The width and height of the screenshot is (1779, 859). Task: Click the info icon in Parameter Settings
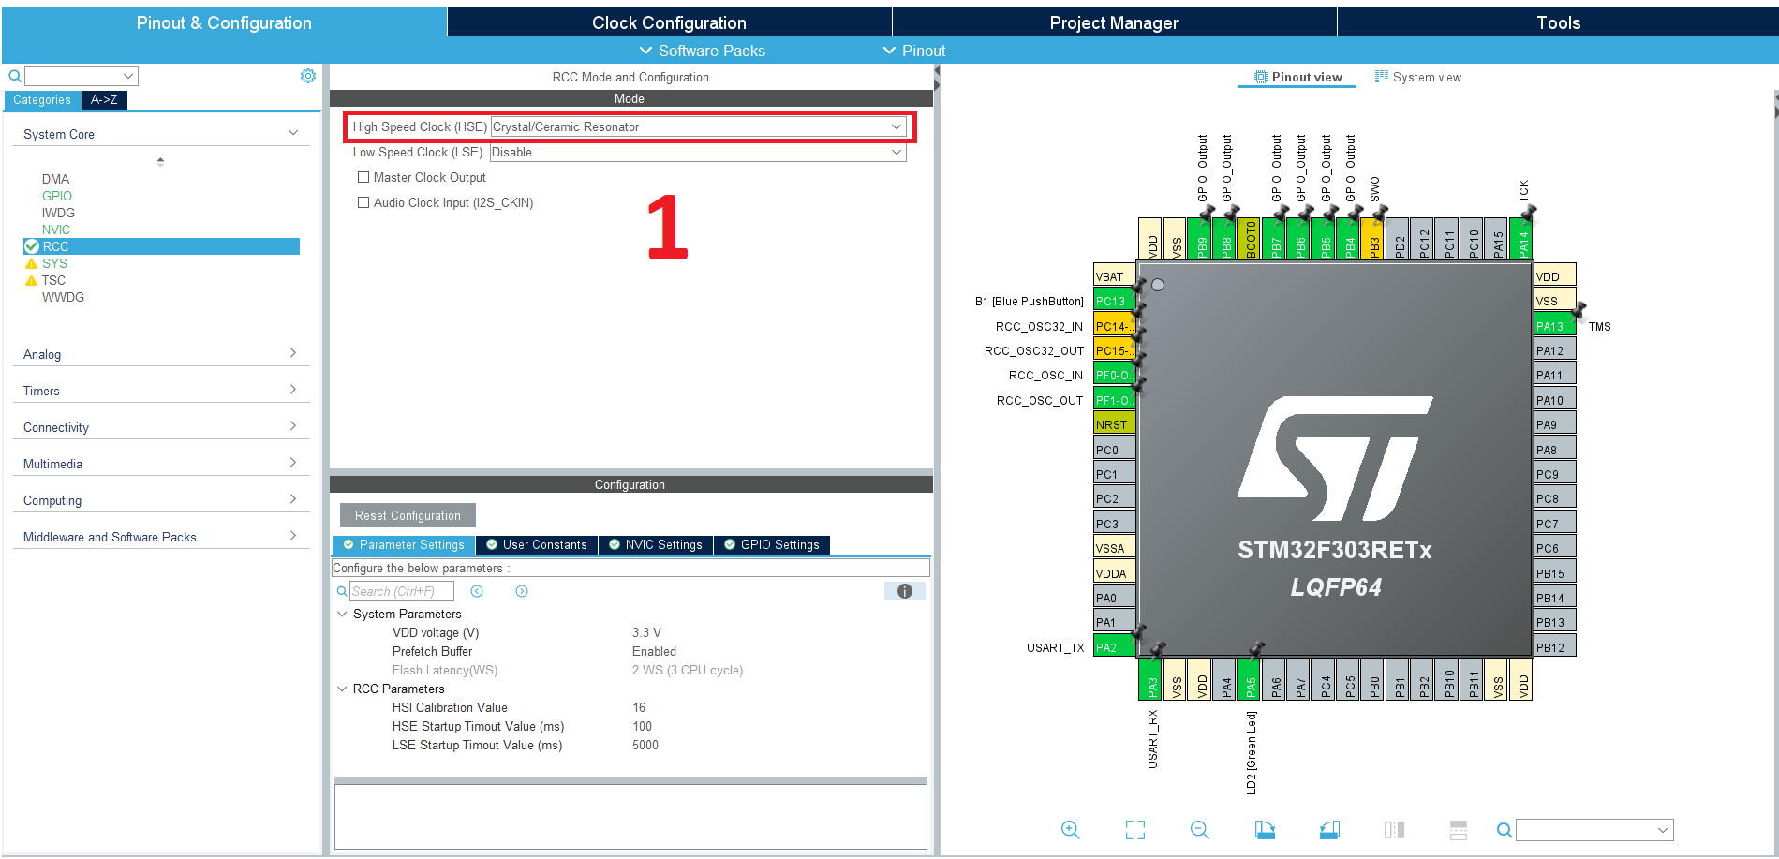pos(905,591)
